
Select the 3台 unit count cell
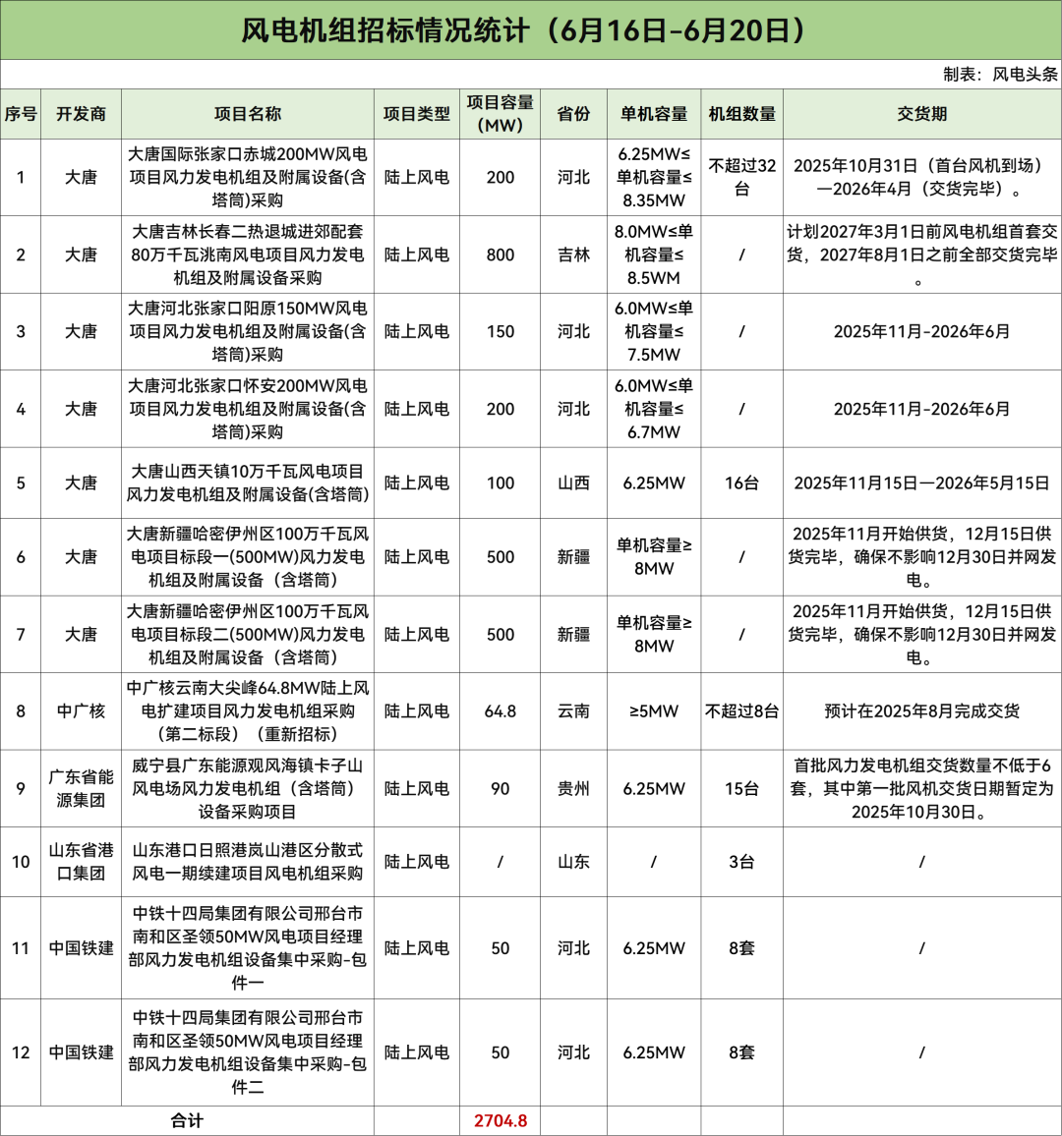pyautogui.click(x=742, y=862)
